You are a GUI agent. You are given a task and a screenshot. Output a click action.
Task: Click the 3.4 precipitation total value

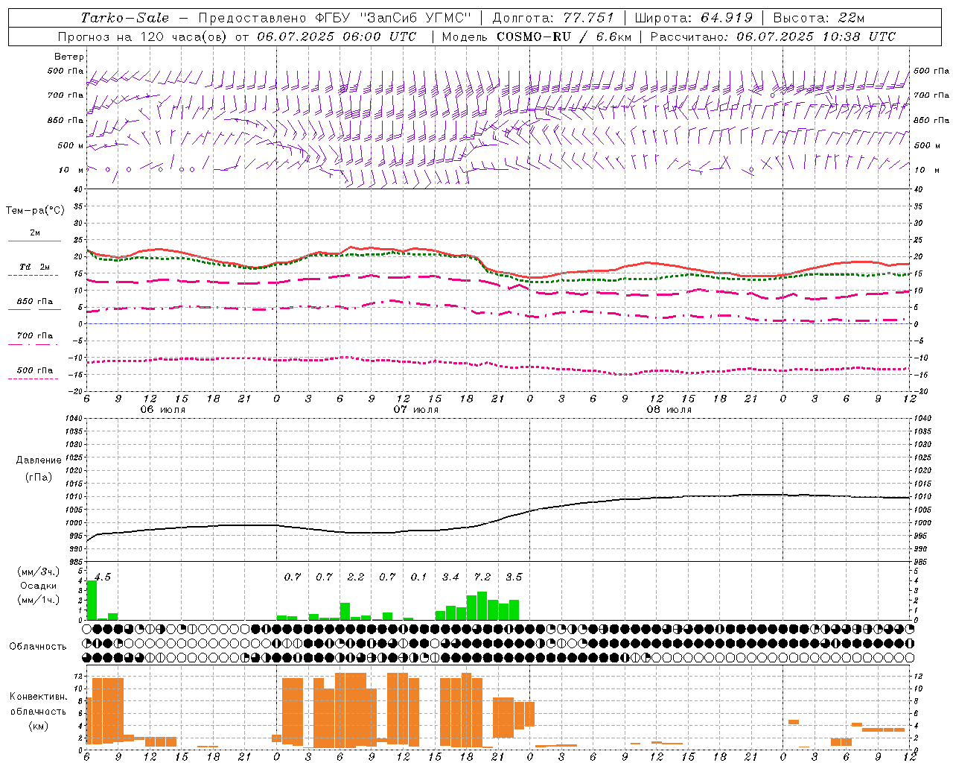450,577
